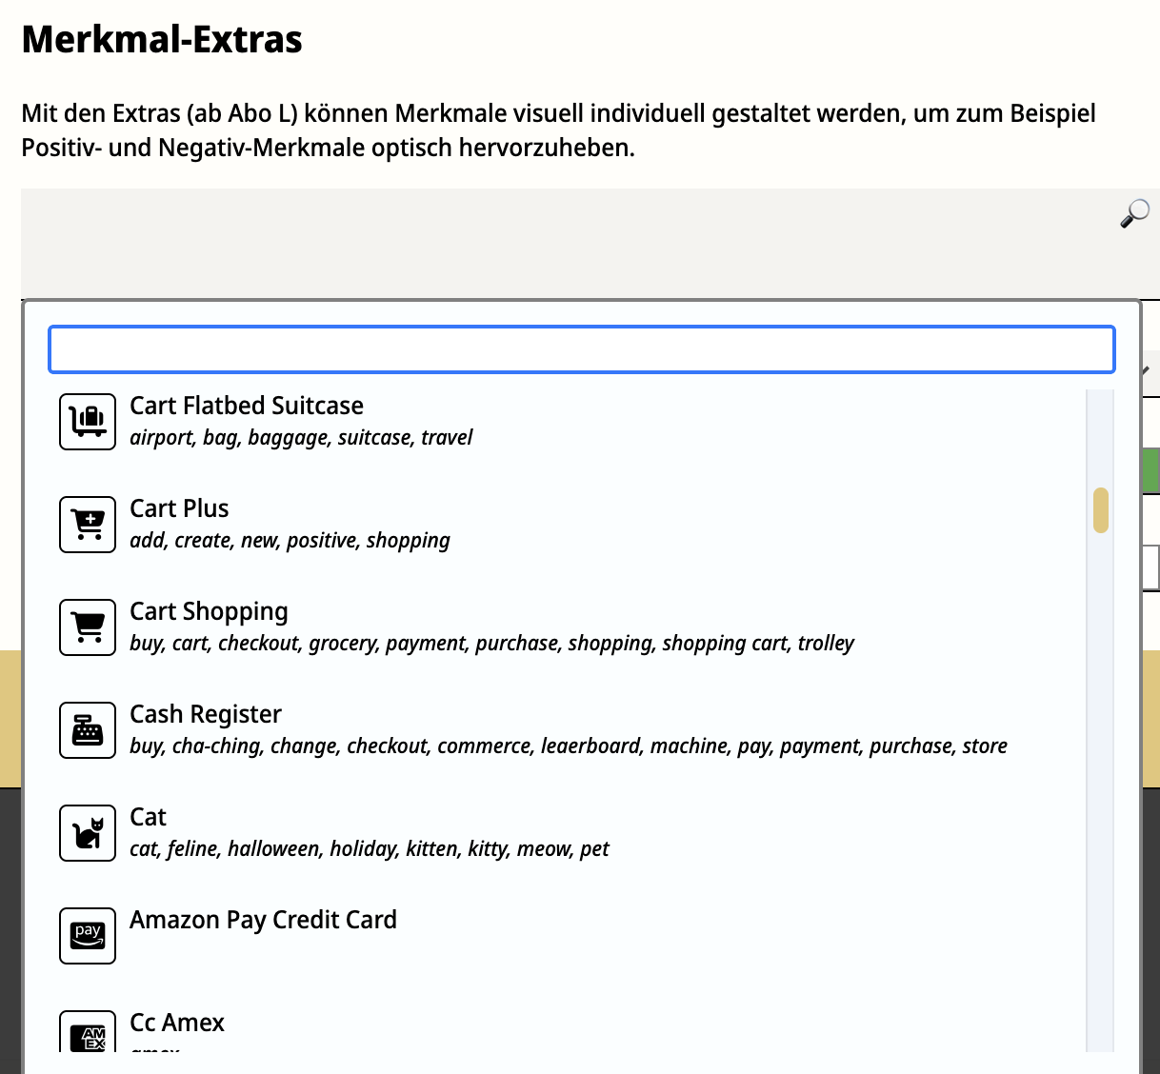Pick the 'Cc Amex' option label
The image size is (1160, 1074).
177,1023
